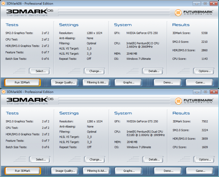The width and height of the screenshot is (219, 177).
Task: Open Change... settings in the top window
Action: [94, 71]
